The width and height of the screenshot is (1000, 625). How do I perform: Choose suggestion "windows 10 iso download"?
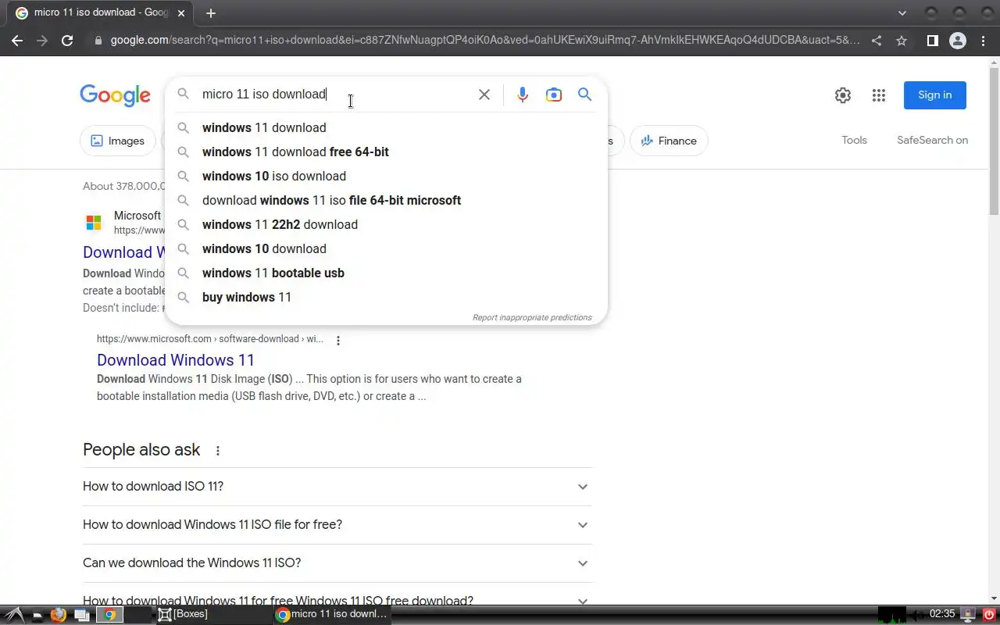pos(386,177)
